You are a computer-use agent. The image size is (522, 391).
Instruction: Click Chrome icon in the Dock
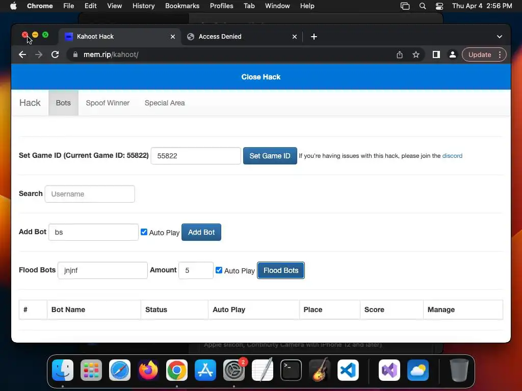pos(177,370)
